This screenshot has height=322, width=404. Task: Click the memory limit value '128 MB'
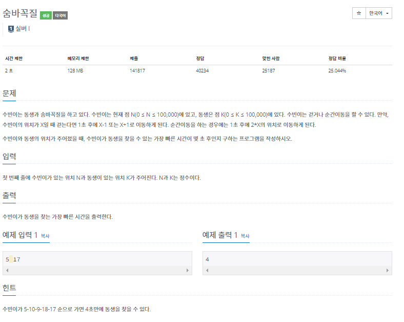point(75,71)
